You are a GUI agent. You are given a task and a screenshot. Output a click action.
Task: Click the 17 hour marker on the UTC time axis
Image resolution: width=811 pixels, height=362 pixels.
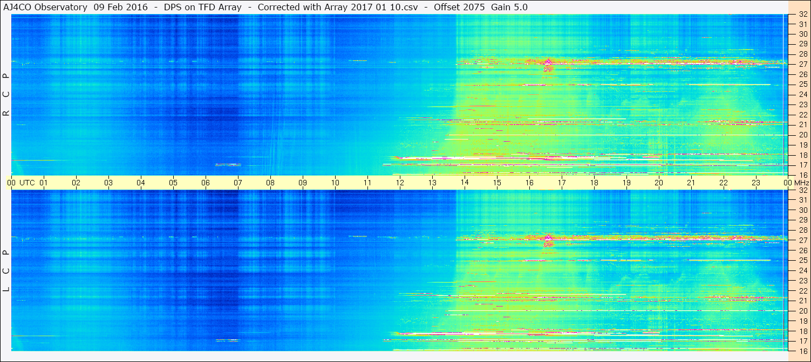(562, 183)
